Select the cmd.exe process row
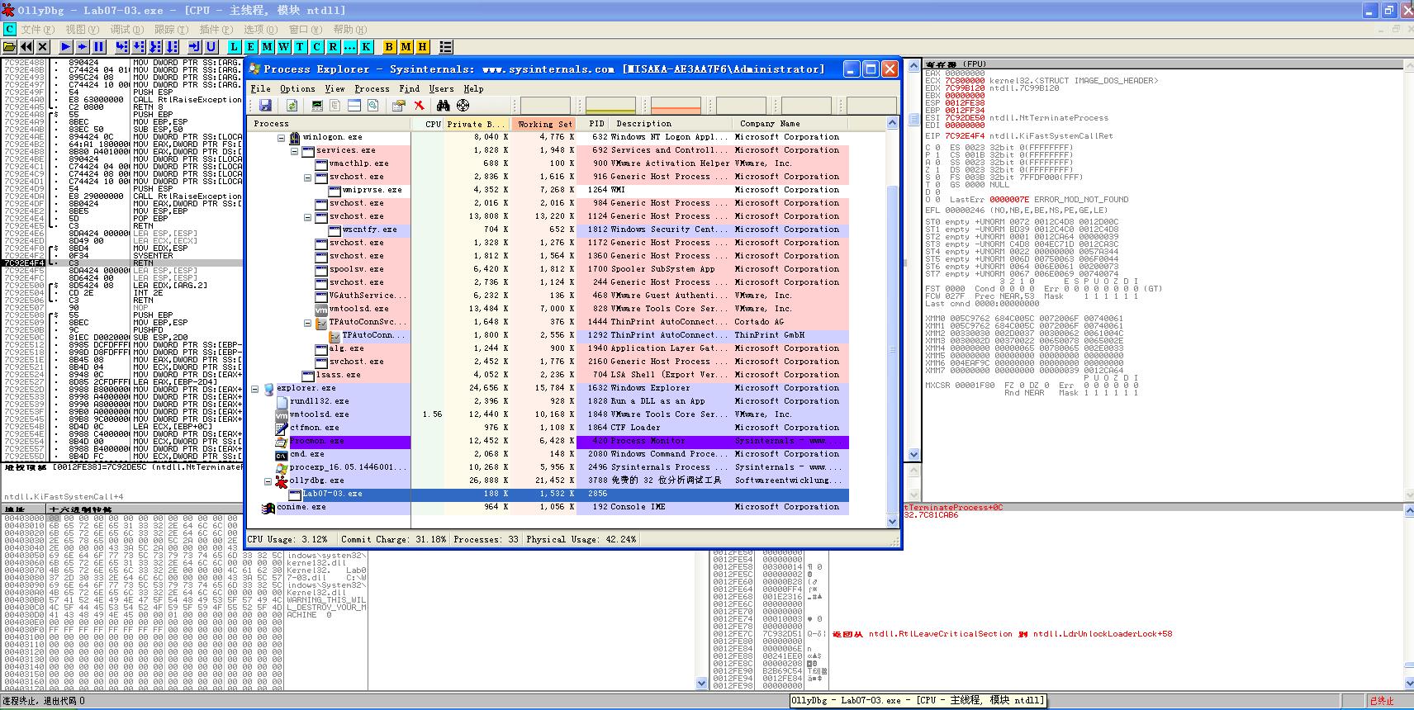This screenshot has width=1414, height=710. pyautogui.click(x=548, y=454)
